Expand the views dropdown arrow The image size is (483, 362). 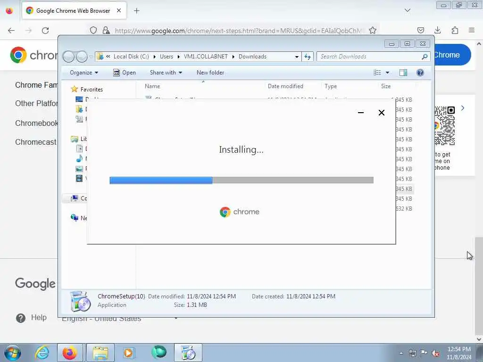[x=388, y=73]
